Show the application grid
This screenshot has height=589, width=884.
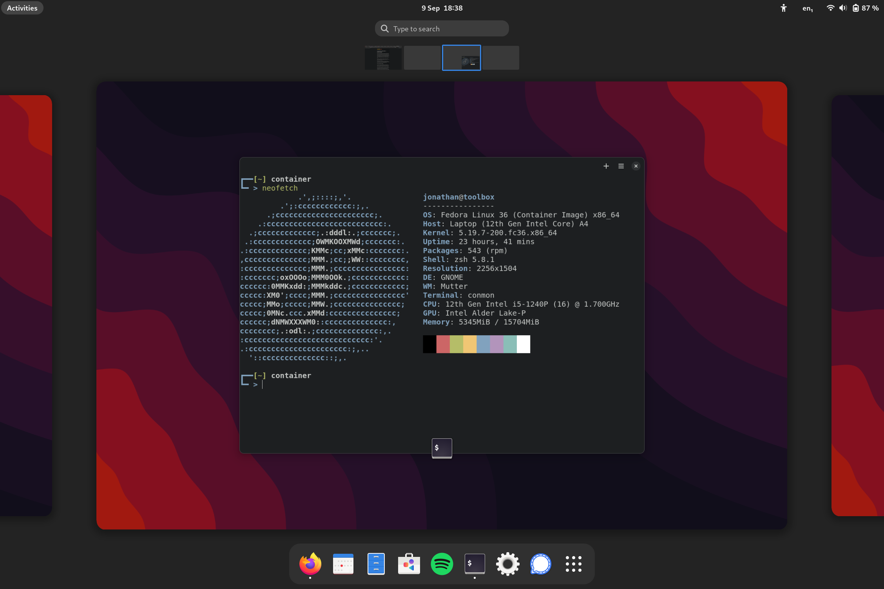pyautogui.click(x=573, y=564)
